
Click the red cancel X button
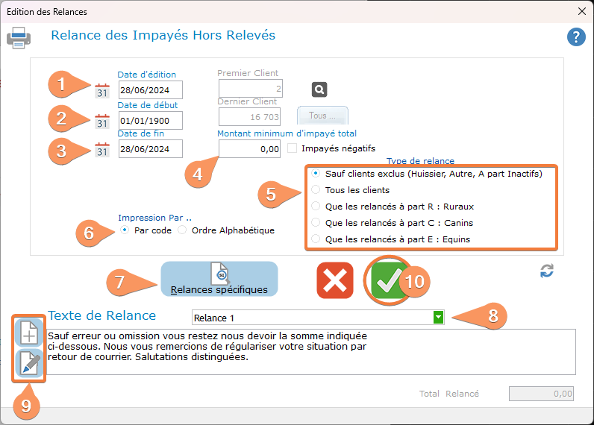point(335,280)
